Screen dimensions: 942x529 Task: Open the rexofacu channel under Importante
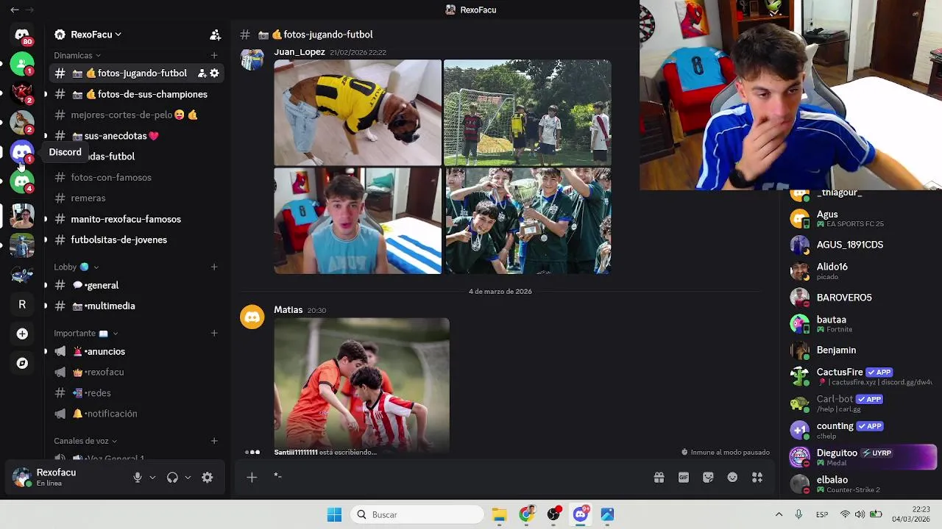coord(137,372)
